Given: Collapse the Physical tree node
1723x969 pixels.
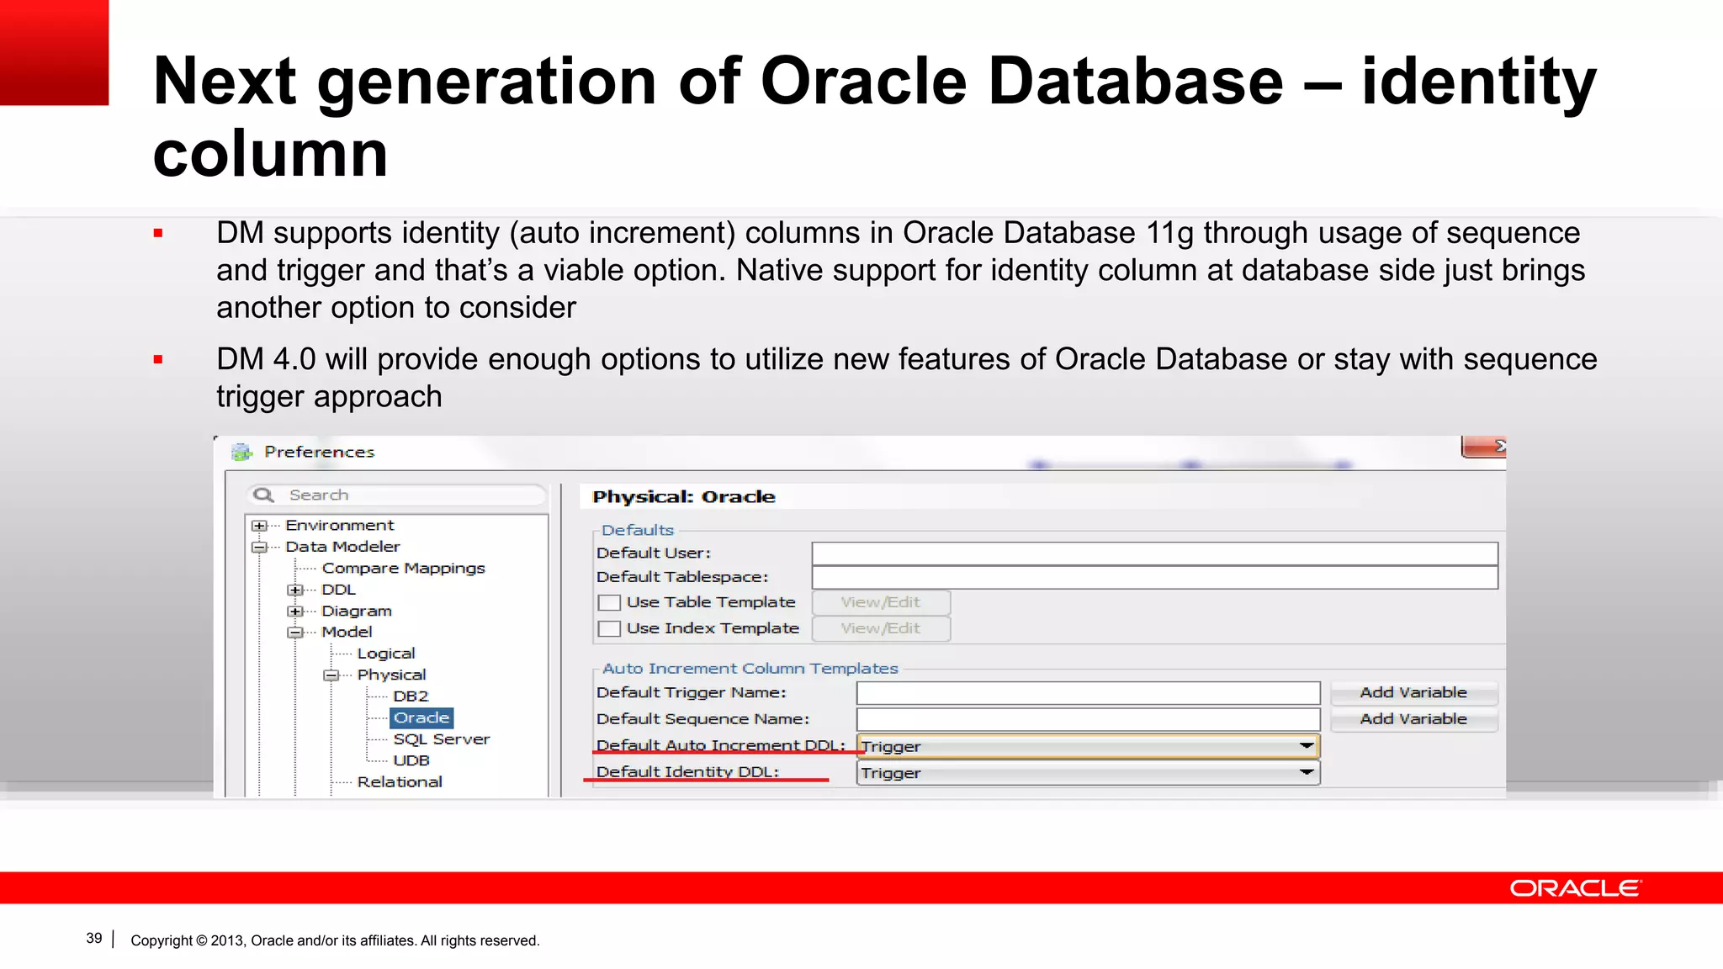Looking at the screenshot, I should point(331,675).
